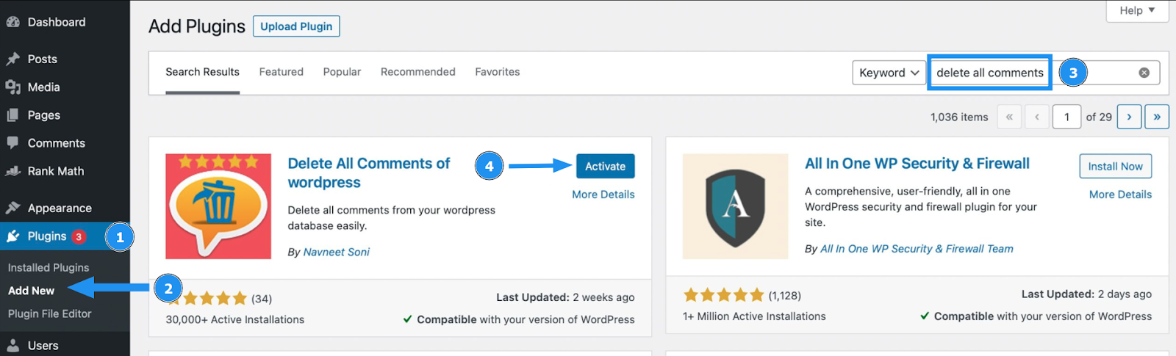Open the Appearance menu label
Viewport: 1176px width, 356px height.
coord(60,208)
